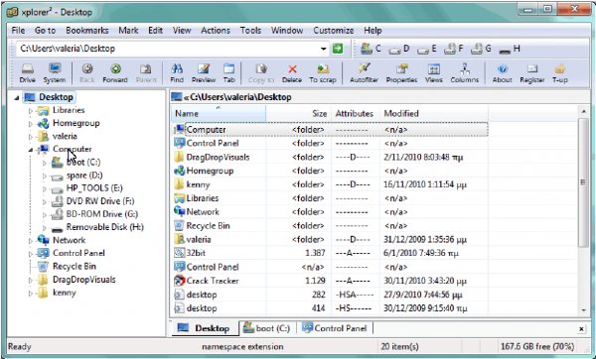
Task: Select the Desktop bottom tab
Action: click(205, 328)
